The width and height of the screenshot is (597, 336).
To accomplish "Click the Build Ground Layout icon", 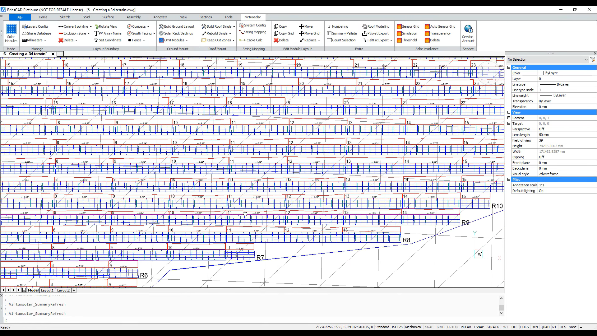I will (161, 26).
